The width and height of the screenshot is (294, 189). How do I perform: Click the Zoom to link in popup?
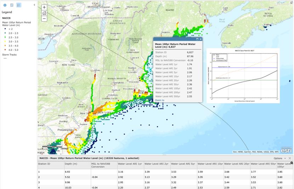tap(159, 100)
